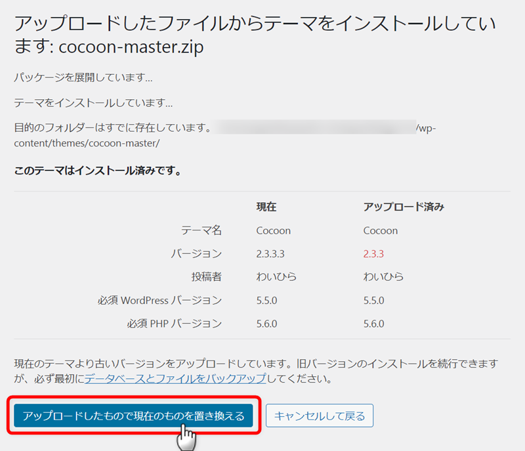This screenshot has height=451, width=525.
Task: Select the uploaded version number 2.3.3
Action: click(373, 254)
